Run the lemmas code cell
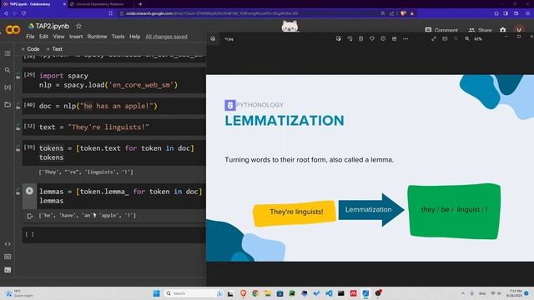The height and width of the screenshot is (300, 534). [29, 191]
